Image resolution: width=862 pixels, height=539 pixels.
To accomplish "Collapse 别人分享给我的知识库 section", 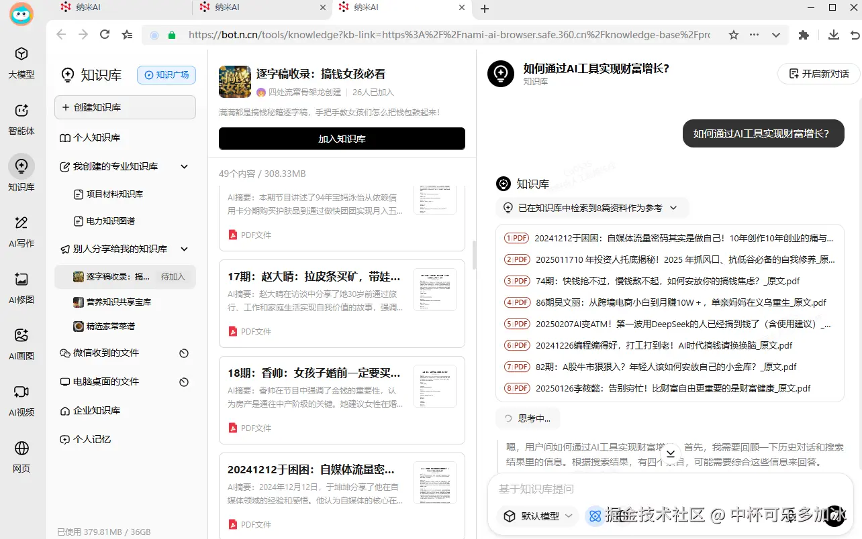I will (x=184, y=249).
